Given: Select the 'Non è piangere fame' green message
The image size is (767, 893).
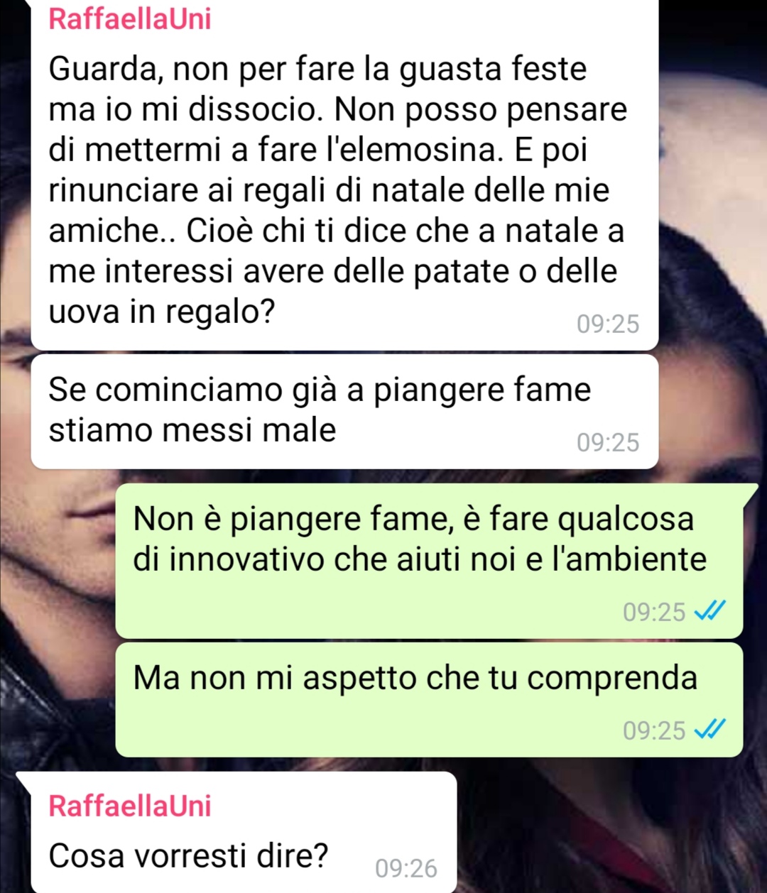Looking at the screenshot, I should click(x=429, y=561).
